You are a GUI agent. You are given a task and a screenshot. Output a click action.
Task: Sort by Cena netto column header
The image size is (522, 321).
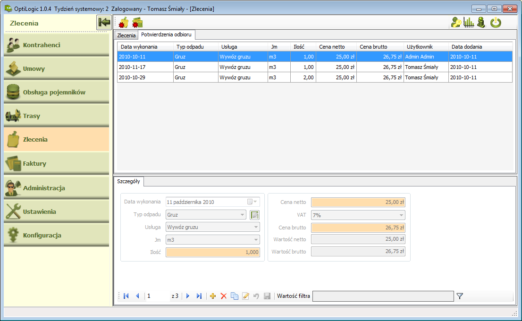pos(336,47)
